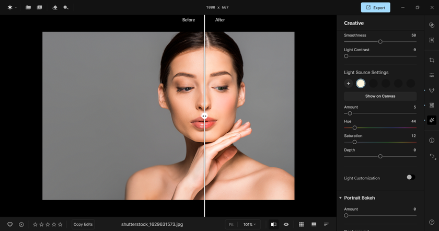Open the overlapping circles panel icon

[x=432, y=25]
